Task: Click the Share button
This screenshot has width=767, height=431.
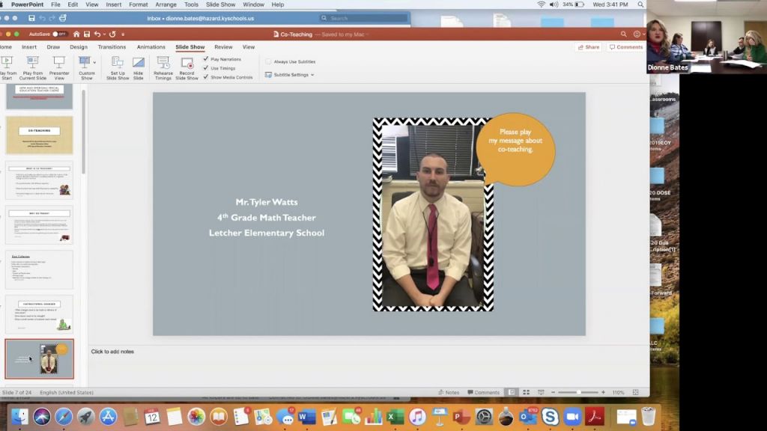Action: [x=588, y=47]
